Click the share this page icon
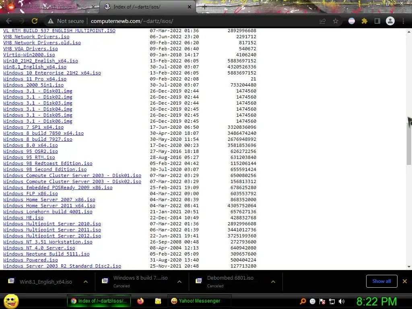Viewport: 412px width, 309px height. coord(323,21)
